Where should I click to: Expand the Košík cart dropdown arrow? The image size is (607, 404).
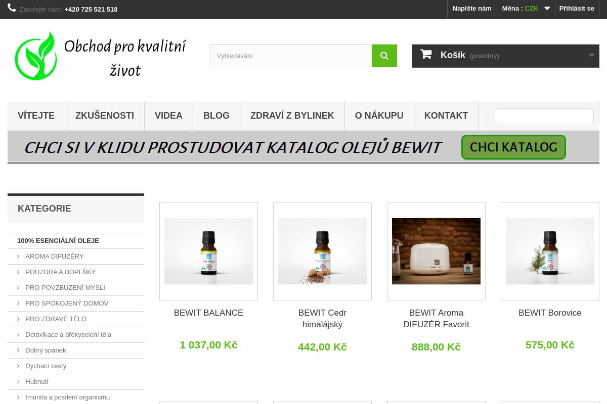(x=592, y=56)
